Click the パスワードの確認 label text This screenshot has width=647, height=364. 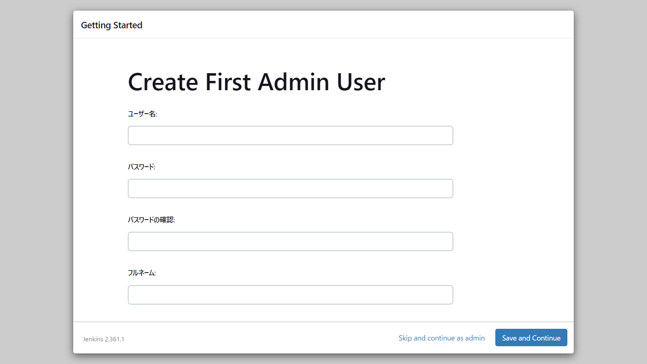pyautogui.click(x=151, y=220)
